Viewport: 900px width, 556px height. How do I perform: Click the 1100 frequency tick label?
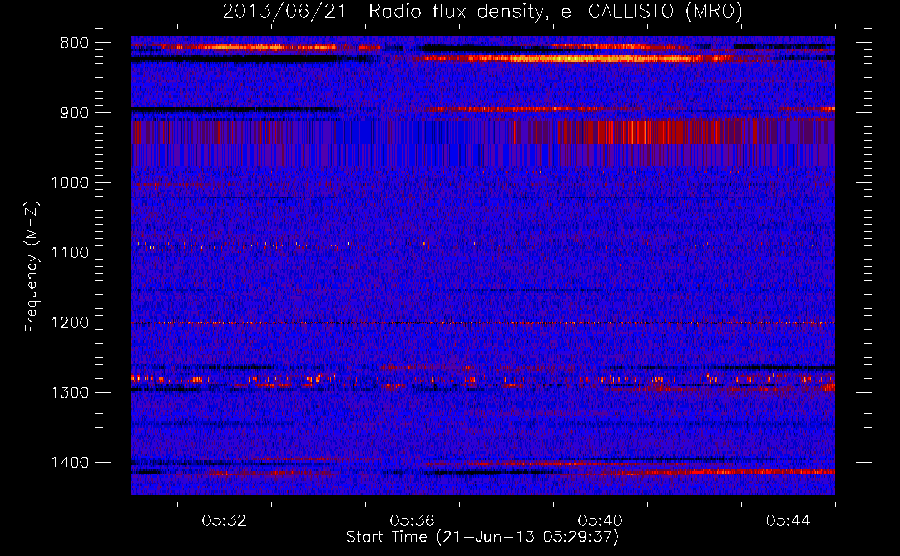point(70,253)
